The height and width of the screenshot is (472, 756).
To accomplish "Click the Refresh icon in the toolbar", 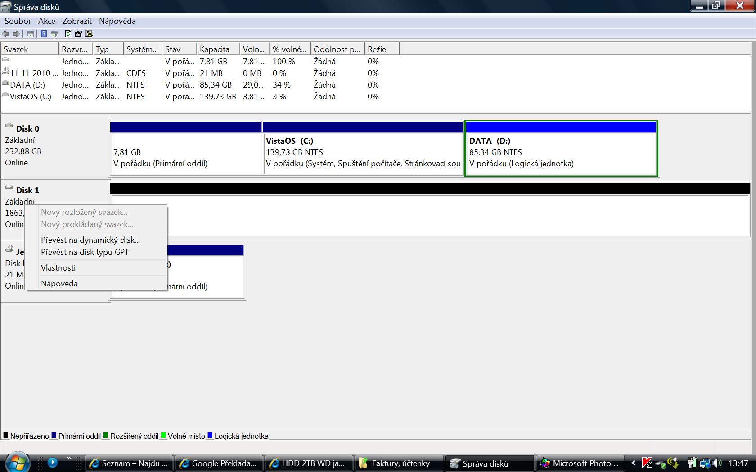I will coord(68,34).
